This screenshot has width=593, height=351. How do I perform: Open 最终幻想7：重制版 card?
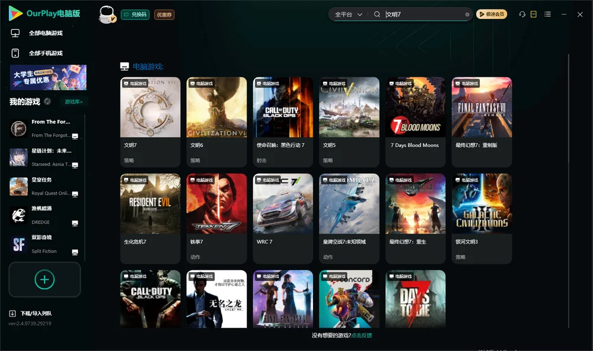tap(482, 122)
